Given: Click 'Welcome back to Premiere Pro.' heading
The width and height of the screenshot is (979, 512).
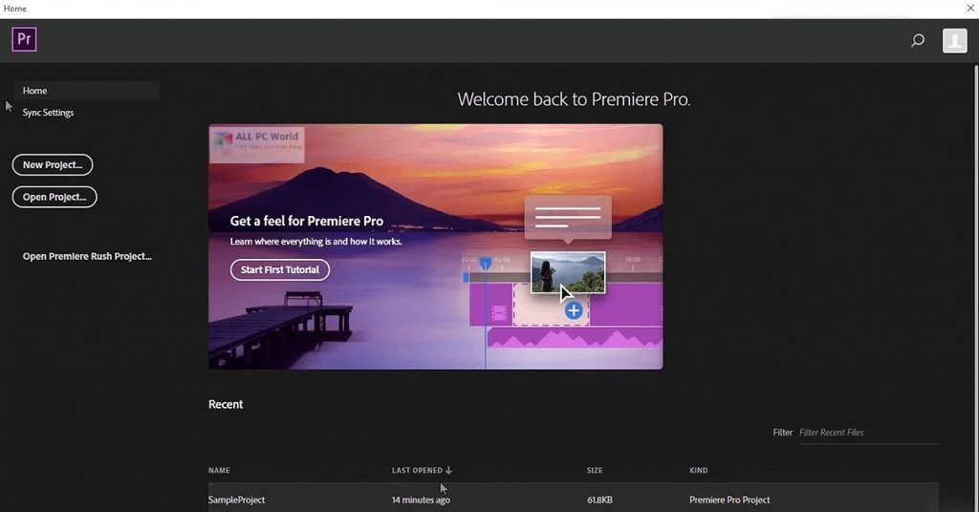Looking at the screenshot, I should coord(574,99).
